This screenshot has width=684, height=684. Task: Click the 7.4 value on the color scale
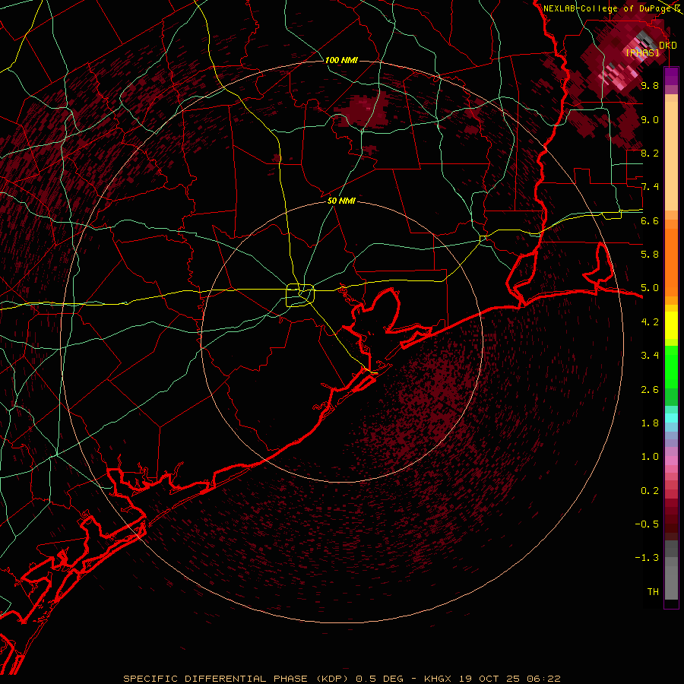point(650,187)
